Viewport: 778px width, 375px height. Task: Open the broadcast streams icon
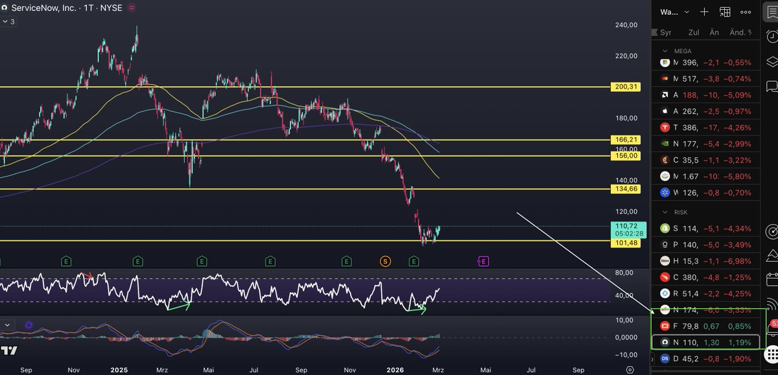pos(772,304)
